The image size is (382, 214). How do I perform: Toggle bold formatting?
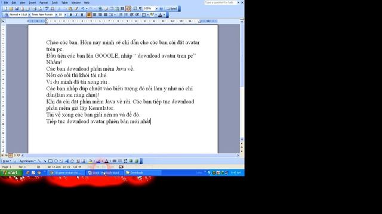(x=71, y=15)
